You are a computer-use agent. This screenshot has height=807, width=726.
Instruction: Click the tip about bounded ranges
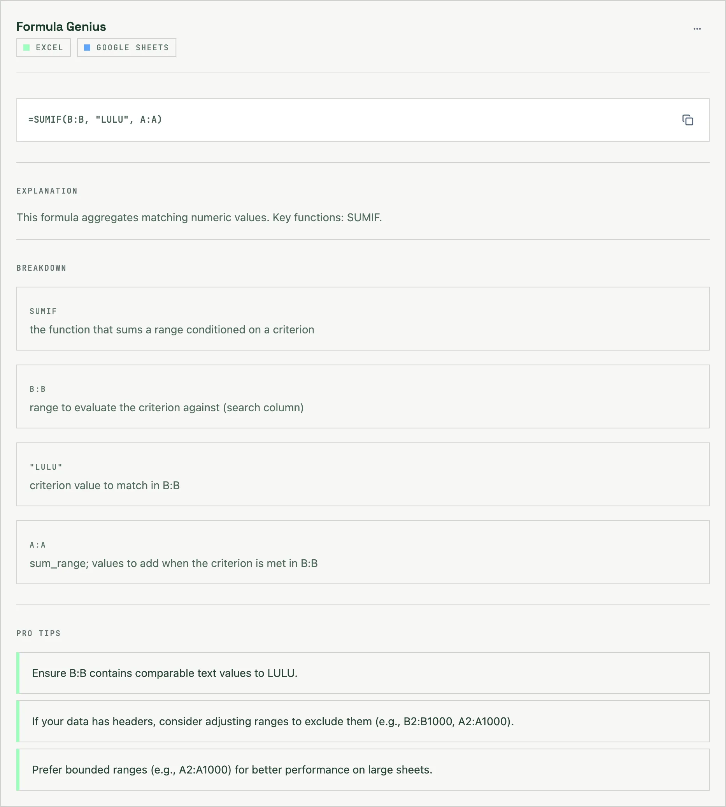363,770
